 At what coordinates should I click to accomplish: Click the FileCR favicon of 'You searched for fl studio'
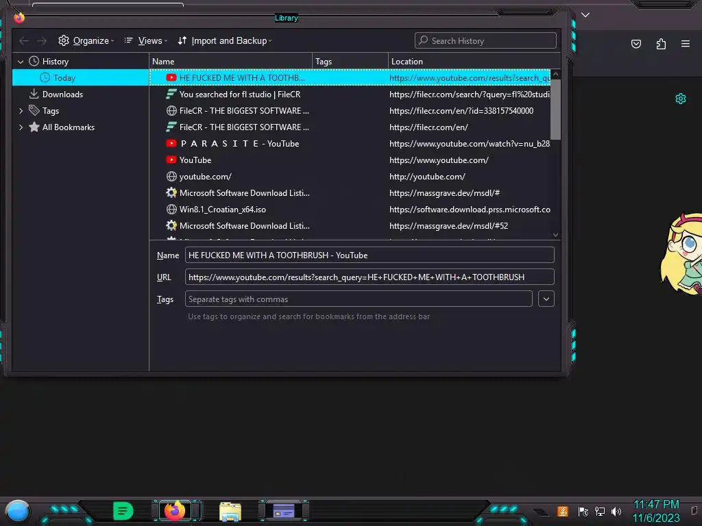pos(171,94)
